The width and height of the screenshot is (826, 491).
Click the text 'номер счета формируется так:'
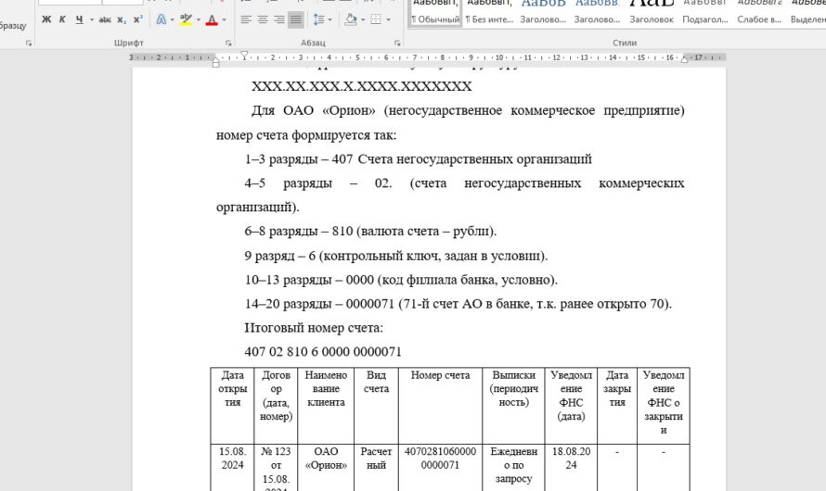click(306, 135)
